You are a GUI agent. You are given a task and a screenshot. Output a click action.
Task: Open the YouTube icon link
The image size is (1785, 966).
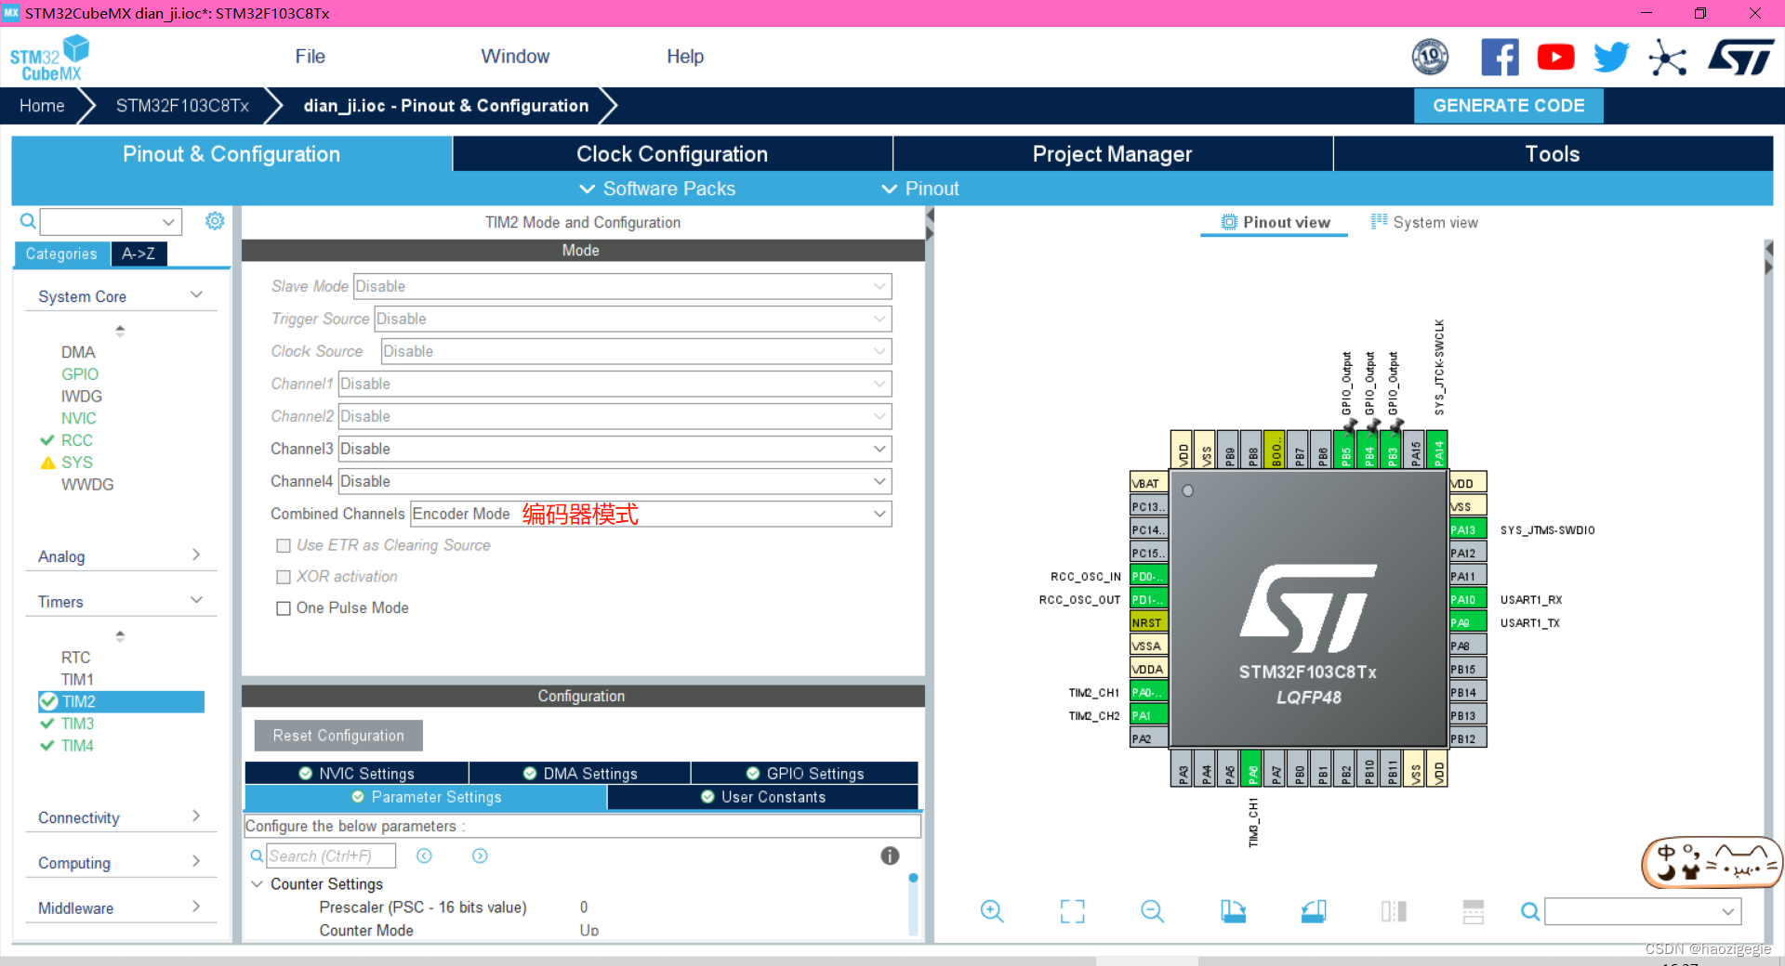[1555, 58]
